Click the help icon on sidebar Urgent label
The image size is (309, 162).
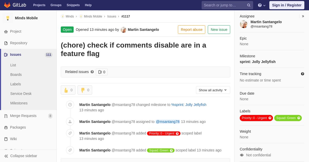point(270,118)
